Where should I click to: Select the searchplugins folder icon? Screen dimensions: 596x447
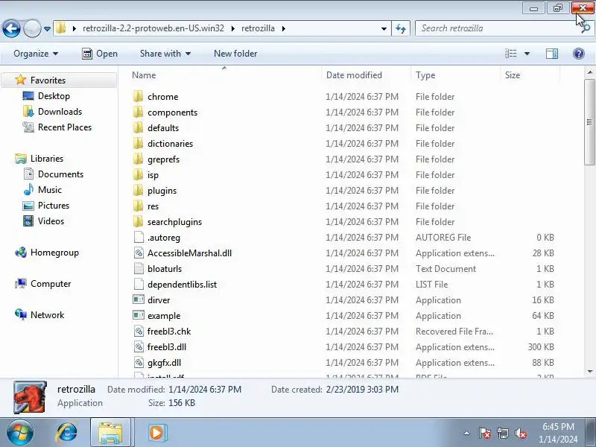point(139,221)
